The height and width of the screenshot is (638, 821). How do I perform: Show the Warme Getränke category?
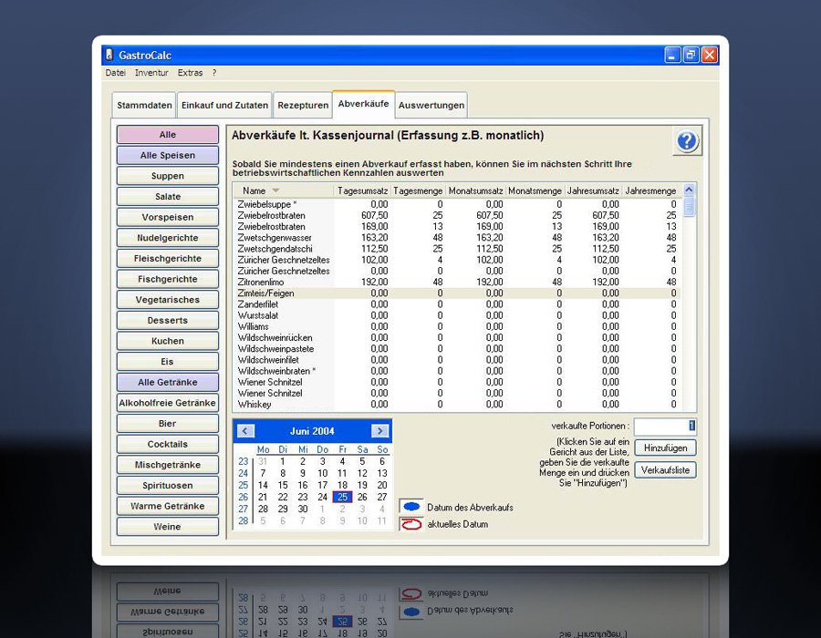coord(168,506)
